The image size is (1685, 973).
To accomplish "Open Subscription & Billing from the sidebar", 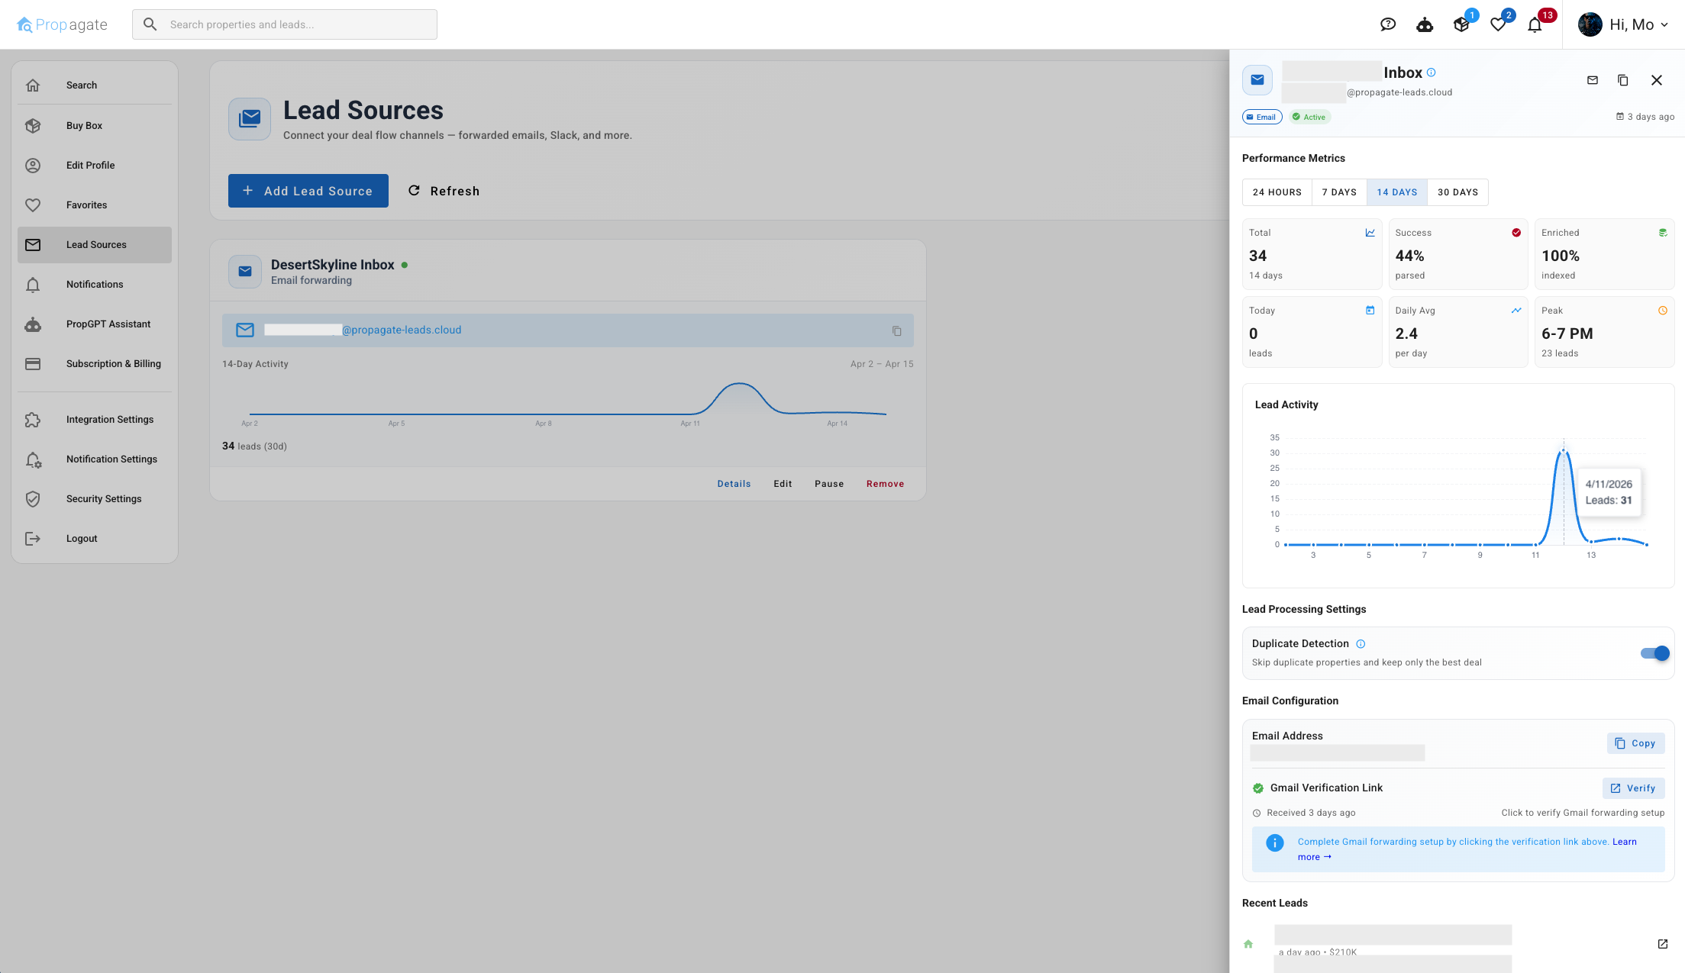I will [x=113, y=364].
